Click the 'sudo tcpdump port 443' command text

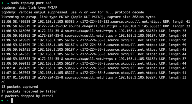click(31, 3)
